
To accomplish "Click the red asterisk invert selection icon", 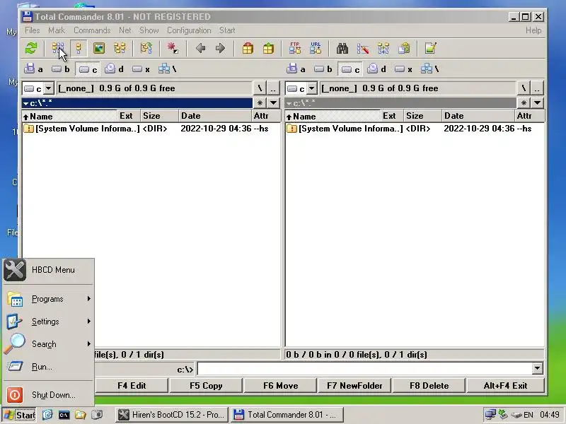I will (x=173, y=48).
